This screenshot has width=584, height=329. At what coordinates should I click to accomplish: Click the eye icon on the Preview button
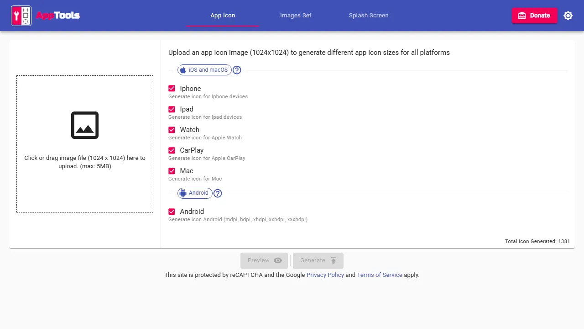(x=277, y=260)
